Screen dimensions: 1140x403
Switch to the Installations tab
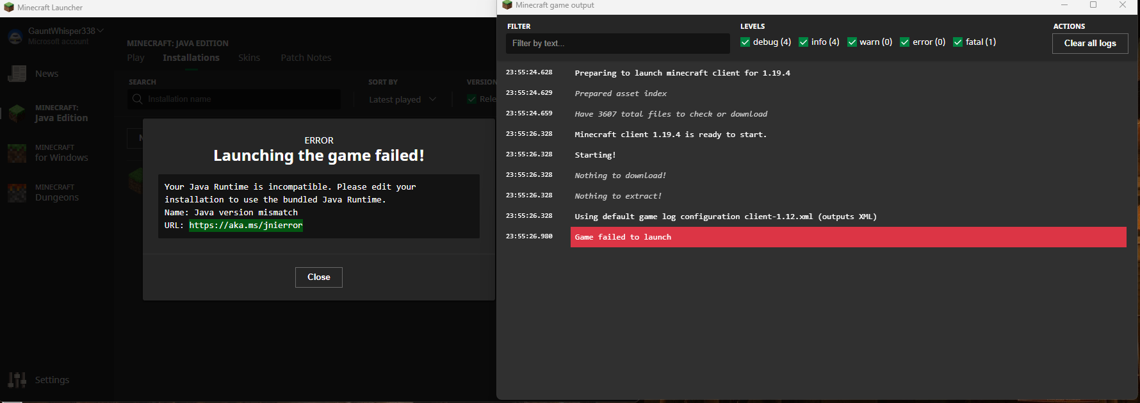[191, 58]
